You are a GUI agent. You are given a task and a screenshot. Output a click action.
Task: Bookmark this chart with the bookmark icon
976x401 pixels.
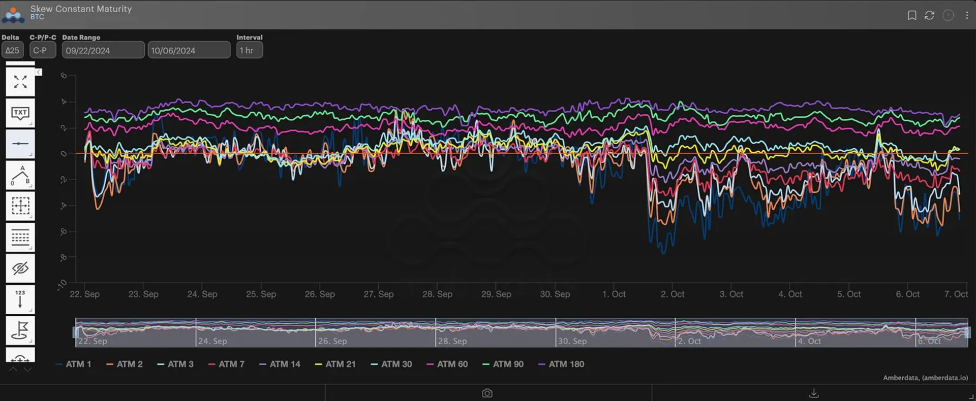pos(912,15)
